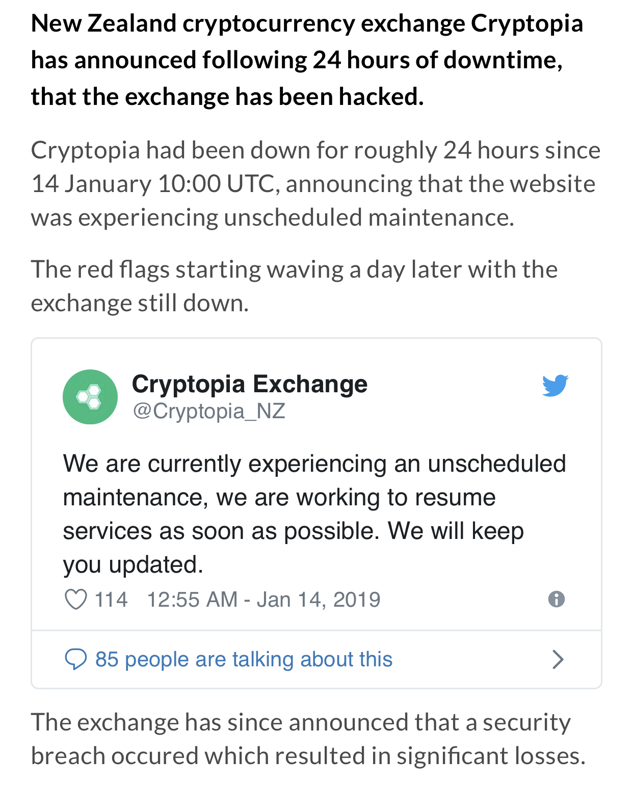Open '85 people are talking about this'
The height and width of the screenshot is (812, 633).
pyautogui.click(x=244, y=659)
